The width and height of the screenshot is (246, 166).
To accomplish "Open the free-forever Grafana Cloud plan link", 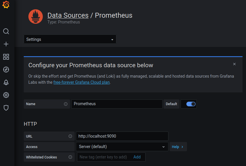I will (x=81, y=82).
